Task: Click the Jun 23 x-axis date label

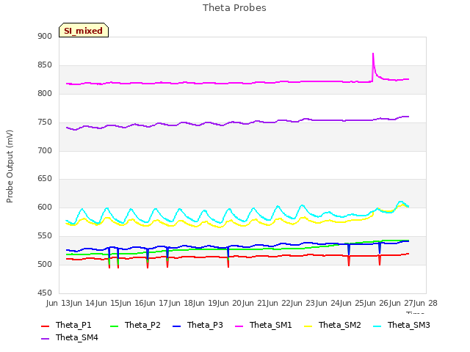Action: coord(304,303)
